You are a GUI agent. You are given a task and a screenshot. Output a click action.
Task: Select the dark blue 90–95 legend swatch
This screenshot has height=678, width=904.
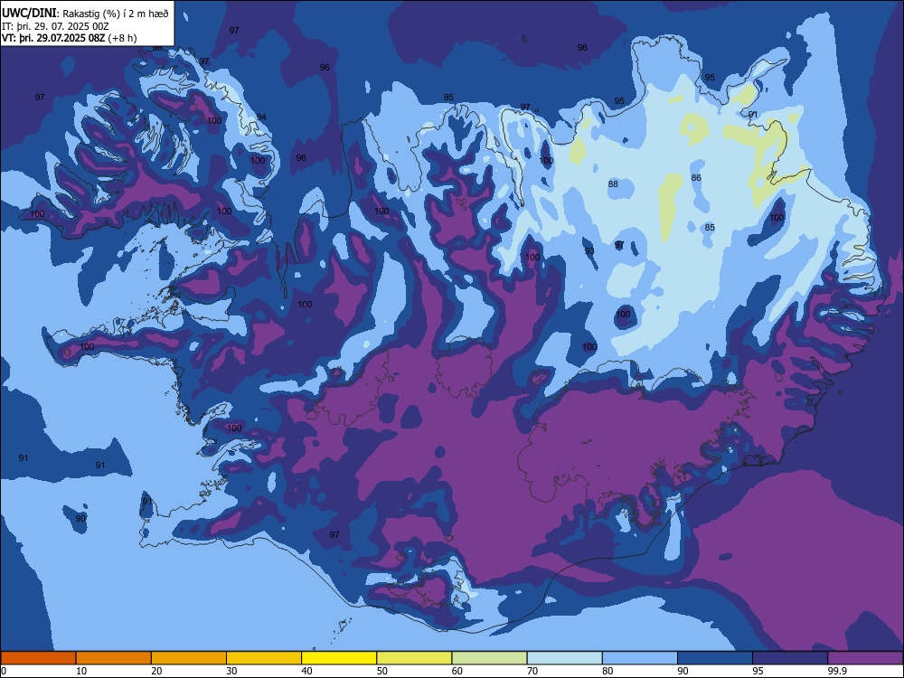pyautogui.click(x=715, y=658)
